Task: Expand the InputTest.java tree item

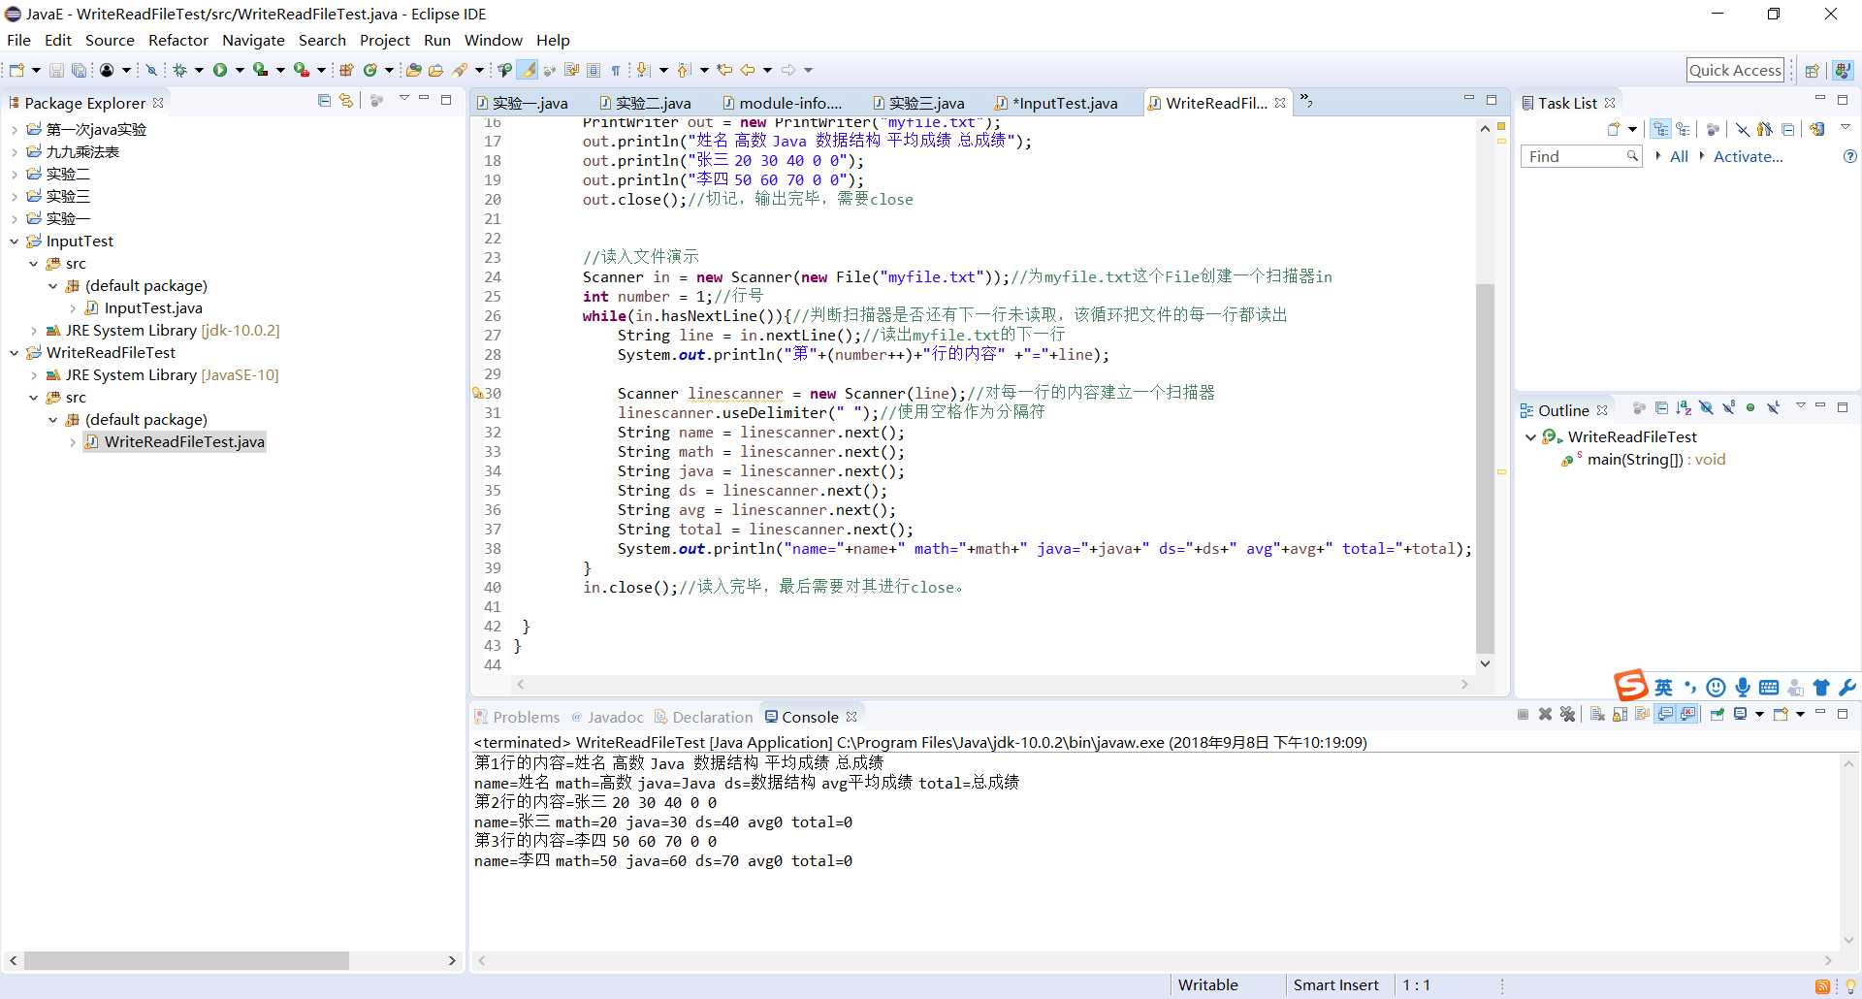Action: tap(72, 308)
